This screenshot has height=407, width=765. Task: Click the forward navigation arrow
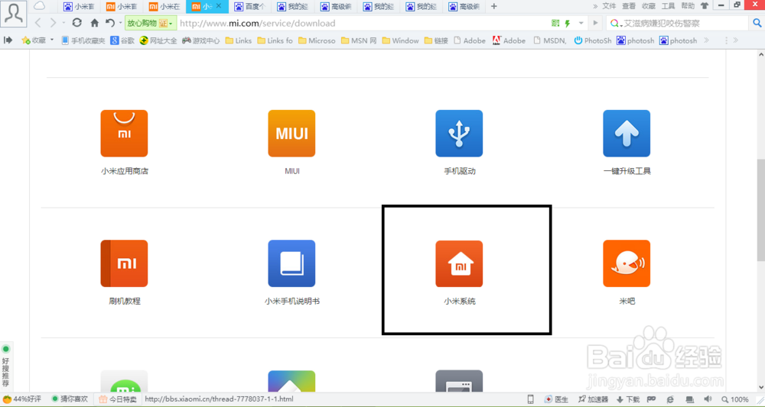click(54, 23)
